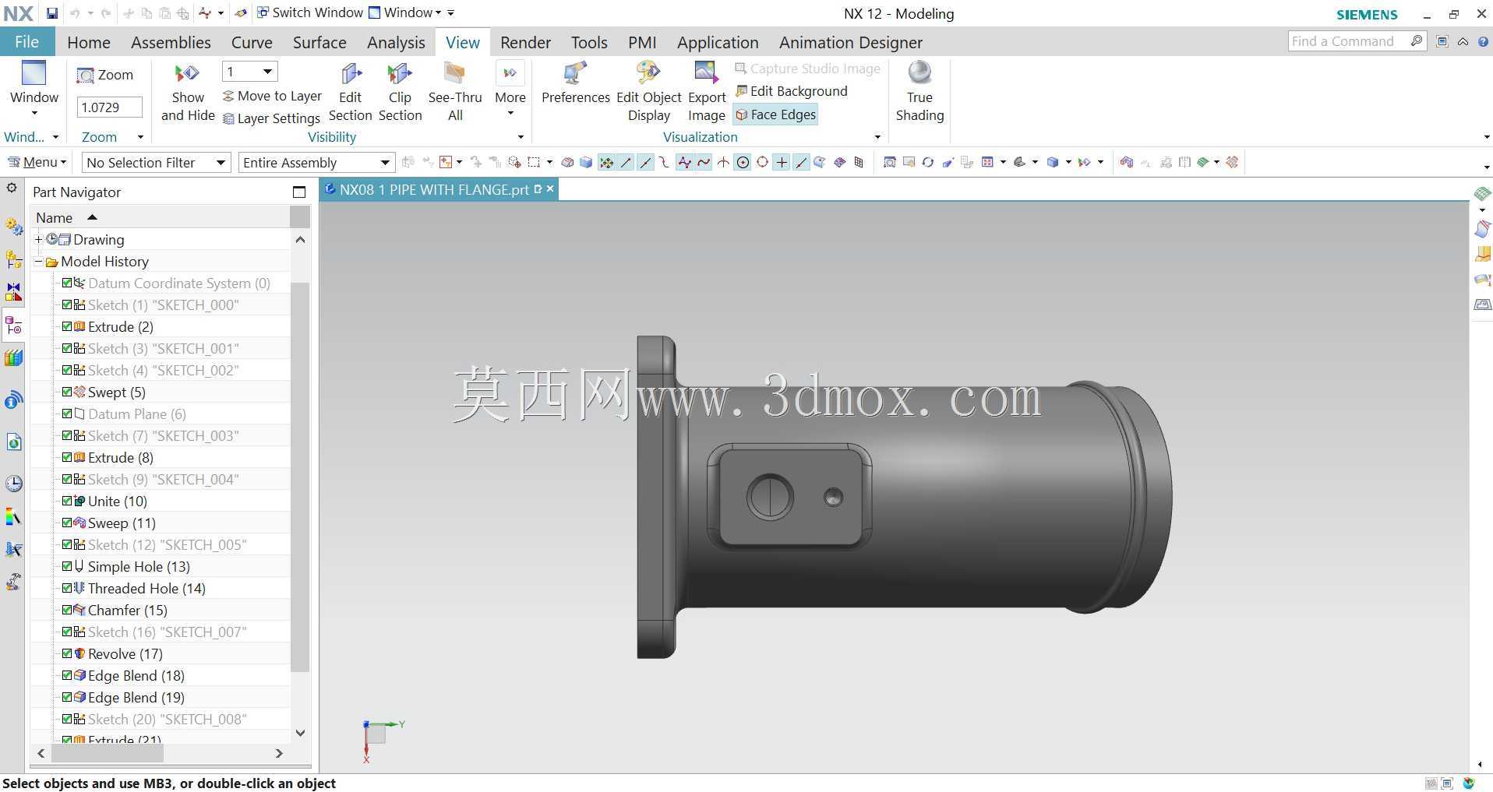This screenshot has width=1493, height=792.
Task: Click the Find a Command search box
Action: point(1348,41)
